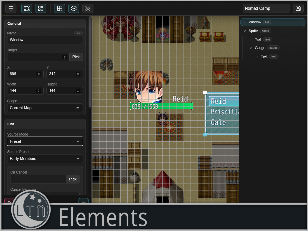Click Pick button next to Target
The width and height of the screenshot is (308, 231).
(76, 57)
